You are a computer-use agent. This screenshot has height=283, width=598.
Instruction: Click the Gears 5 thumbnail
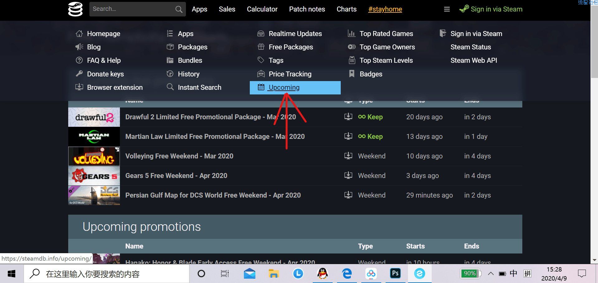point(94,176)
